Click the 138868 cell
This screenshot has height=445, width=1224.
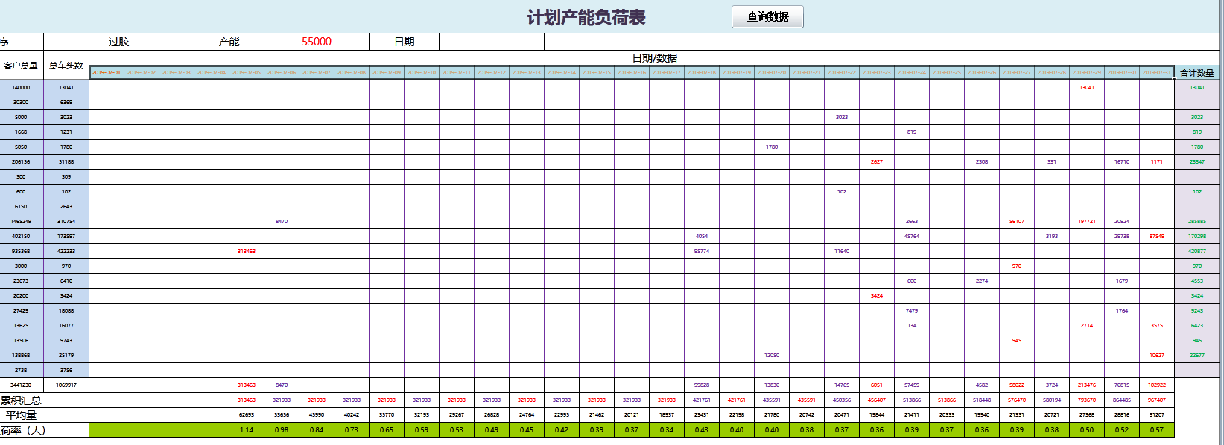click(21, 356)
